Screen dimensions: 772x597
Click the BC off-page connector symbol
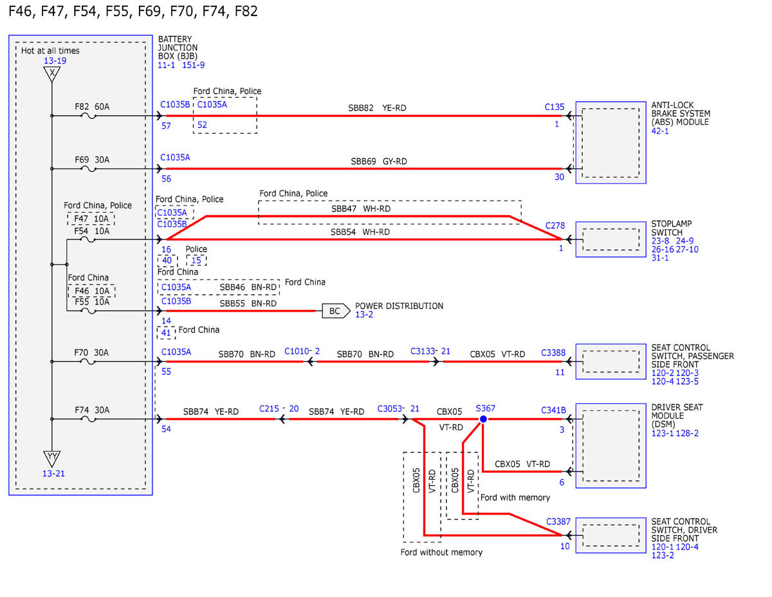[x=335, y=311]
